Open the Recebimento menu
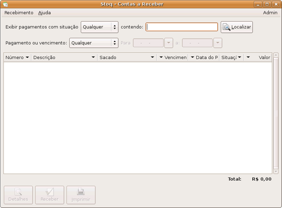This screenshot has width=282, height=208. (19, 13)
